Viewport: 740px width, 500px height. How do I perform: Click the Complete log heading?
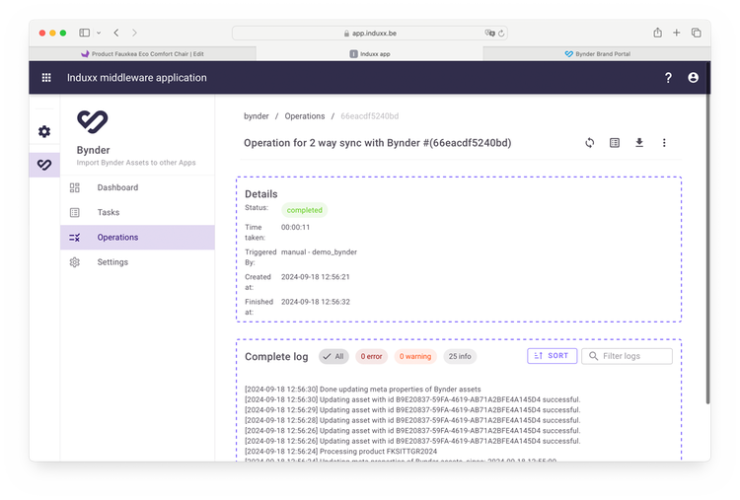pyautogui.click(x=276, y=357)
